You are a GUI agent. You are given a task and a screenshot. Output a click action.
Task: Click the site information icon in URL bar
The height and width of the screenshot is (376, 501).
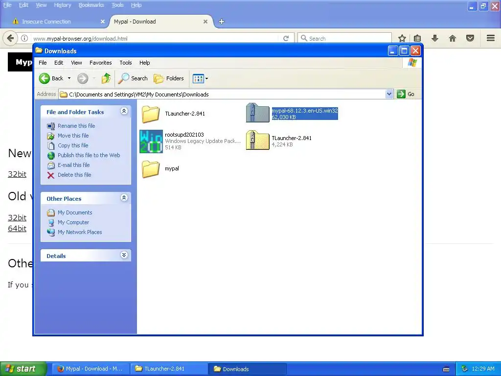24,38
